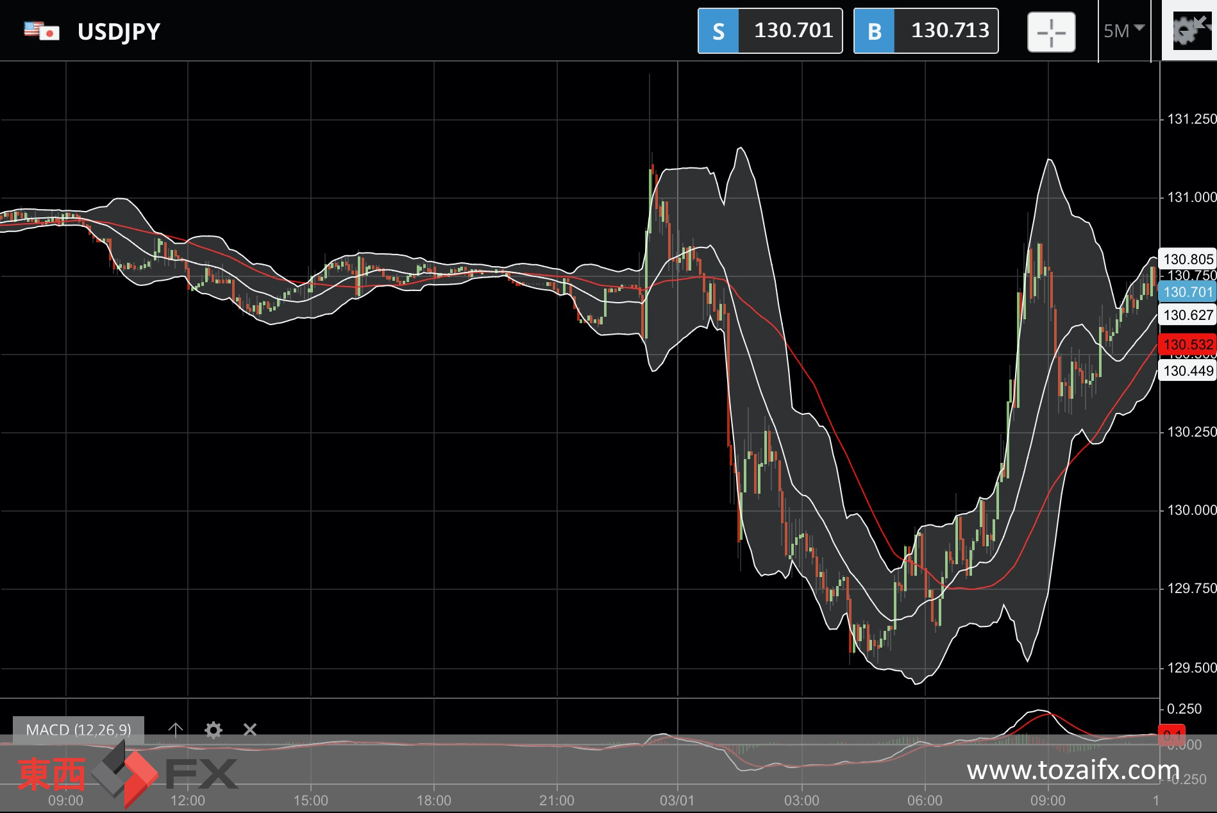Viewport: 1217px width, 813px height.
Task: Click the 03/01 date marker on time axis
Action: tap(677, 800)
